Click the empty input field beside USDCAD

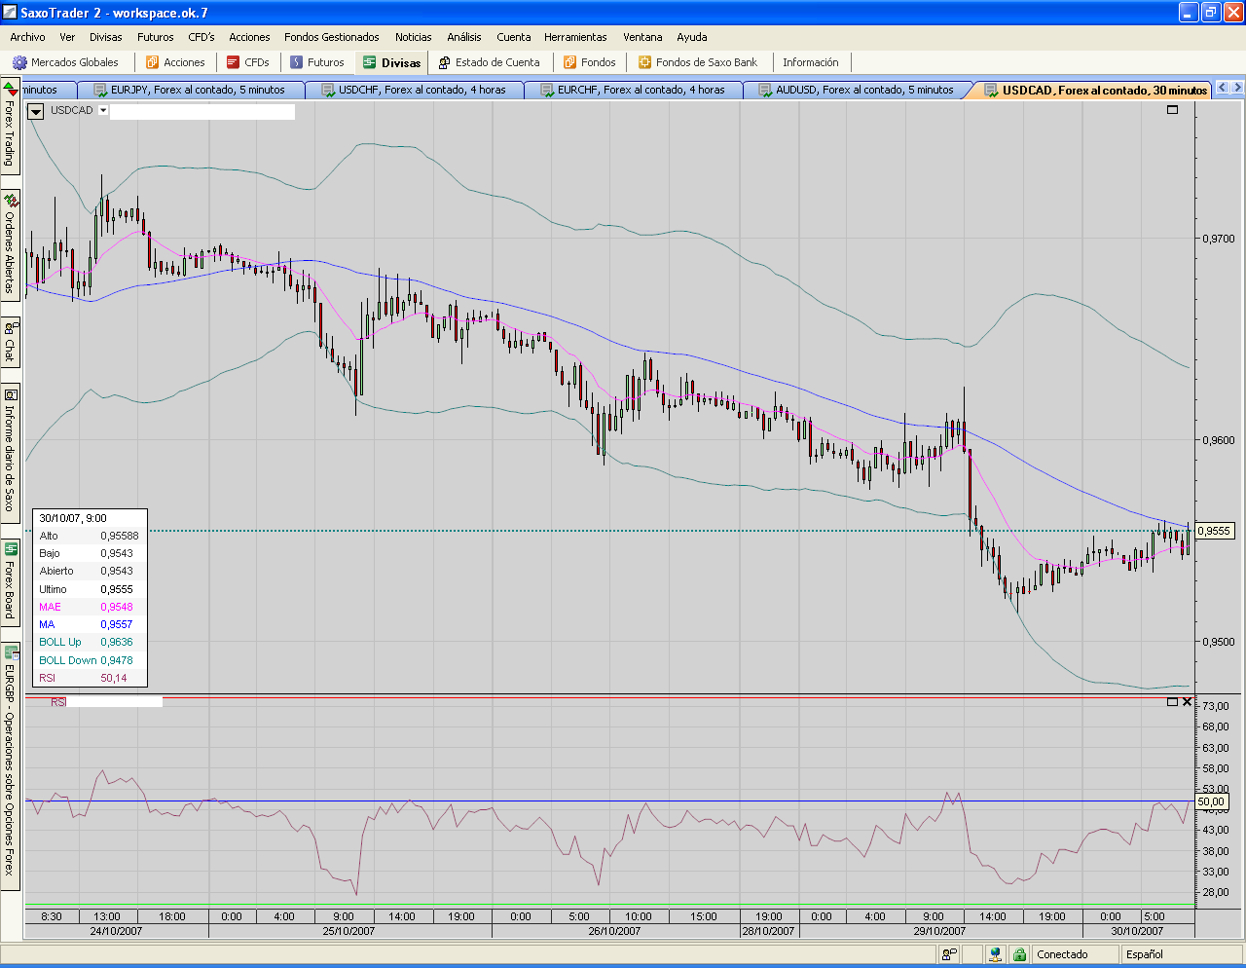tap(202, 112)
